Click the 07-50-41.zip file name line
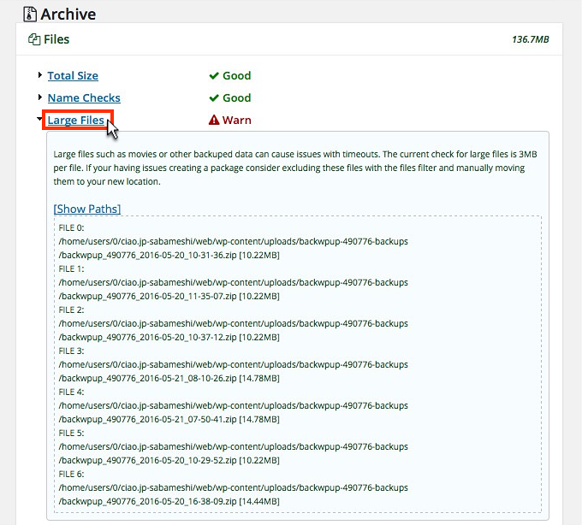The height and width of the screenshot is (525, 582). pyautogui.click(x=169, y=419)
